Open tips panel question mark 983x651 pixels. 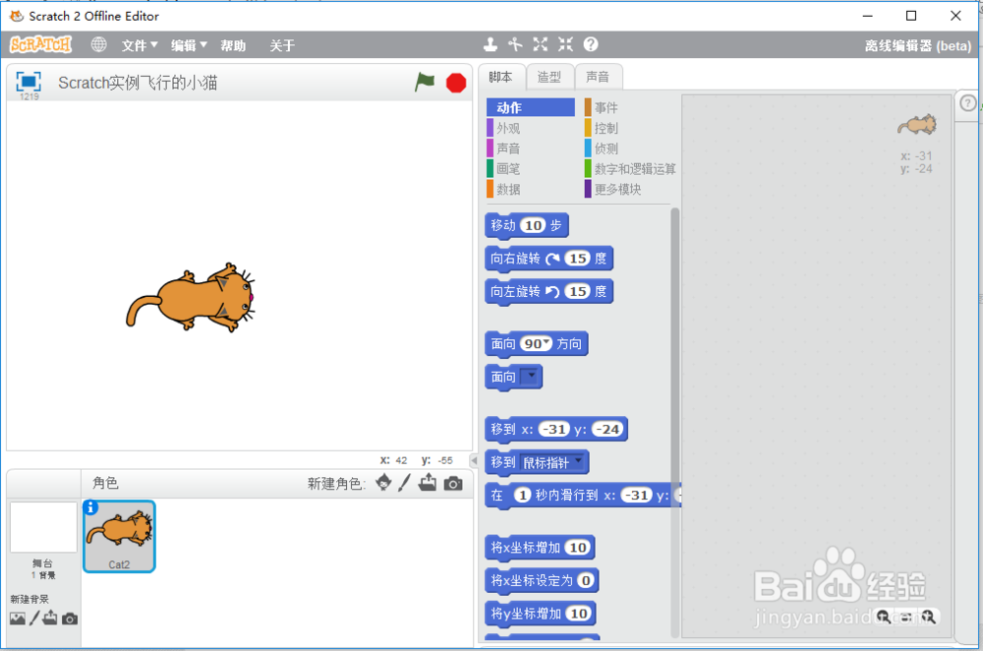point(968,103)
